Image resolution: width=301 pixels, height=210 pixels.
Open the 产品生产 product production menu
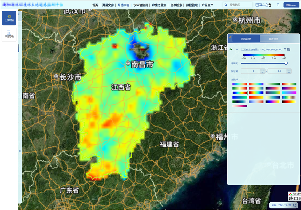pos(207,5)
